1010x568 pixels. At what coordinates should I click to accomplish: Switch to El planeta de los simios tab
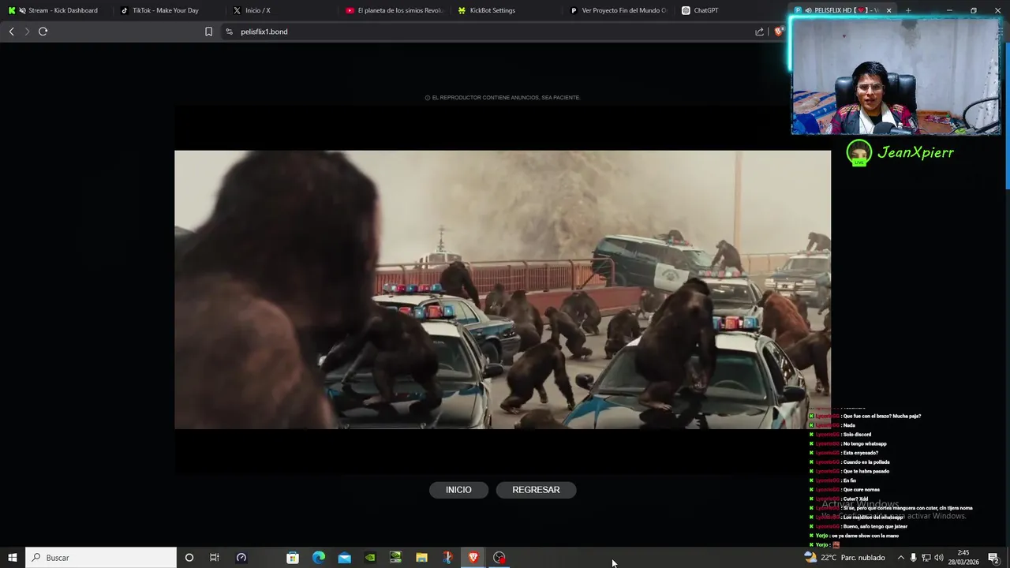point(395,10)
